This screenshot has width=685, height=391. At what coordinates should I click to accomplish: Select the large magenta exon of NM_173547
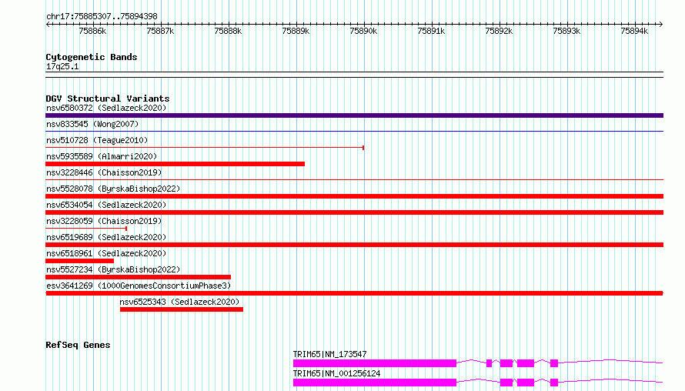pyautogui.click(x=375, y=363)
